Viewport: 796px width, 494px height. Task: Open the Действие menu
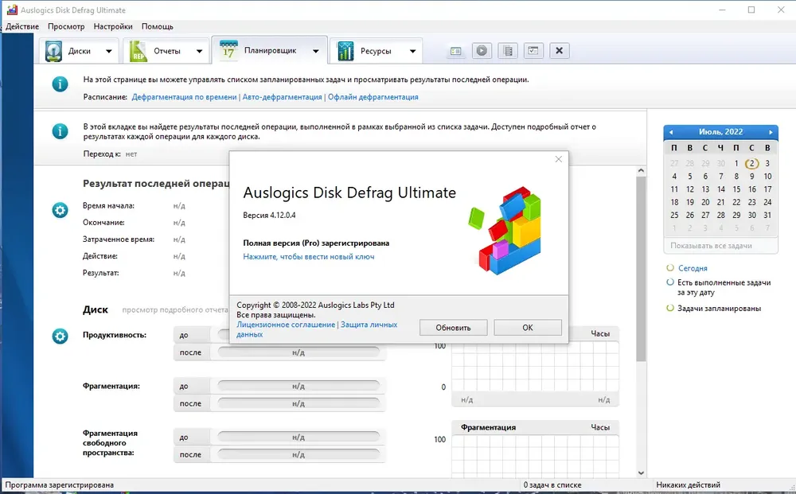pos(22,26)
